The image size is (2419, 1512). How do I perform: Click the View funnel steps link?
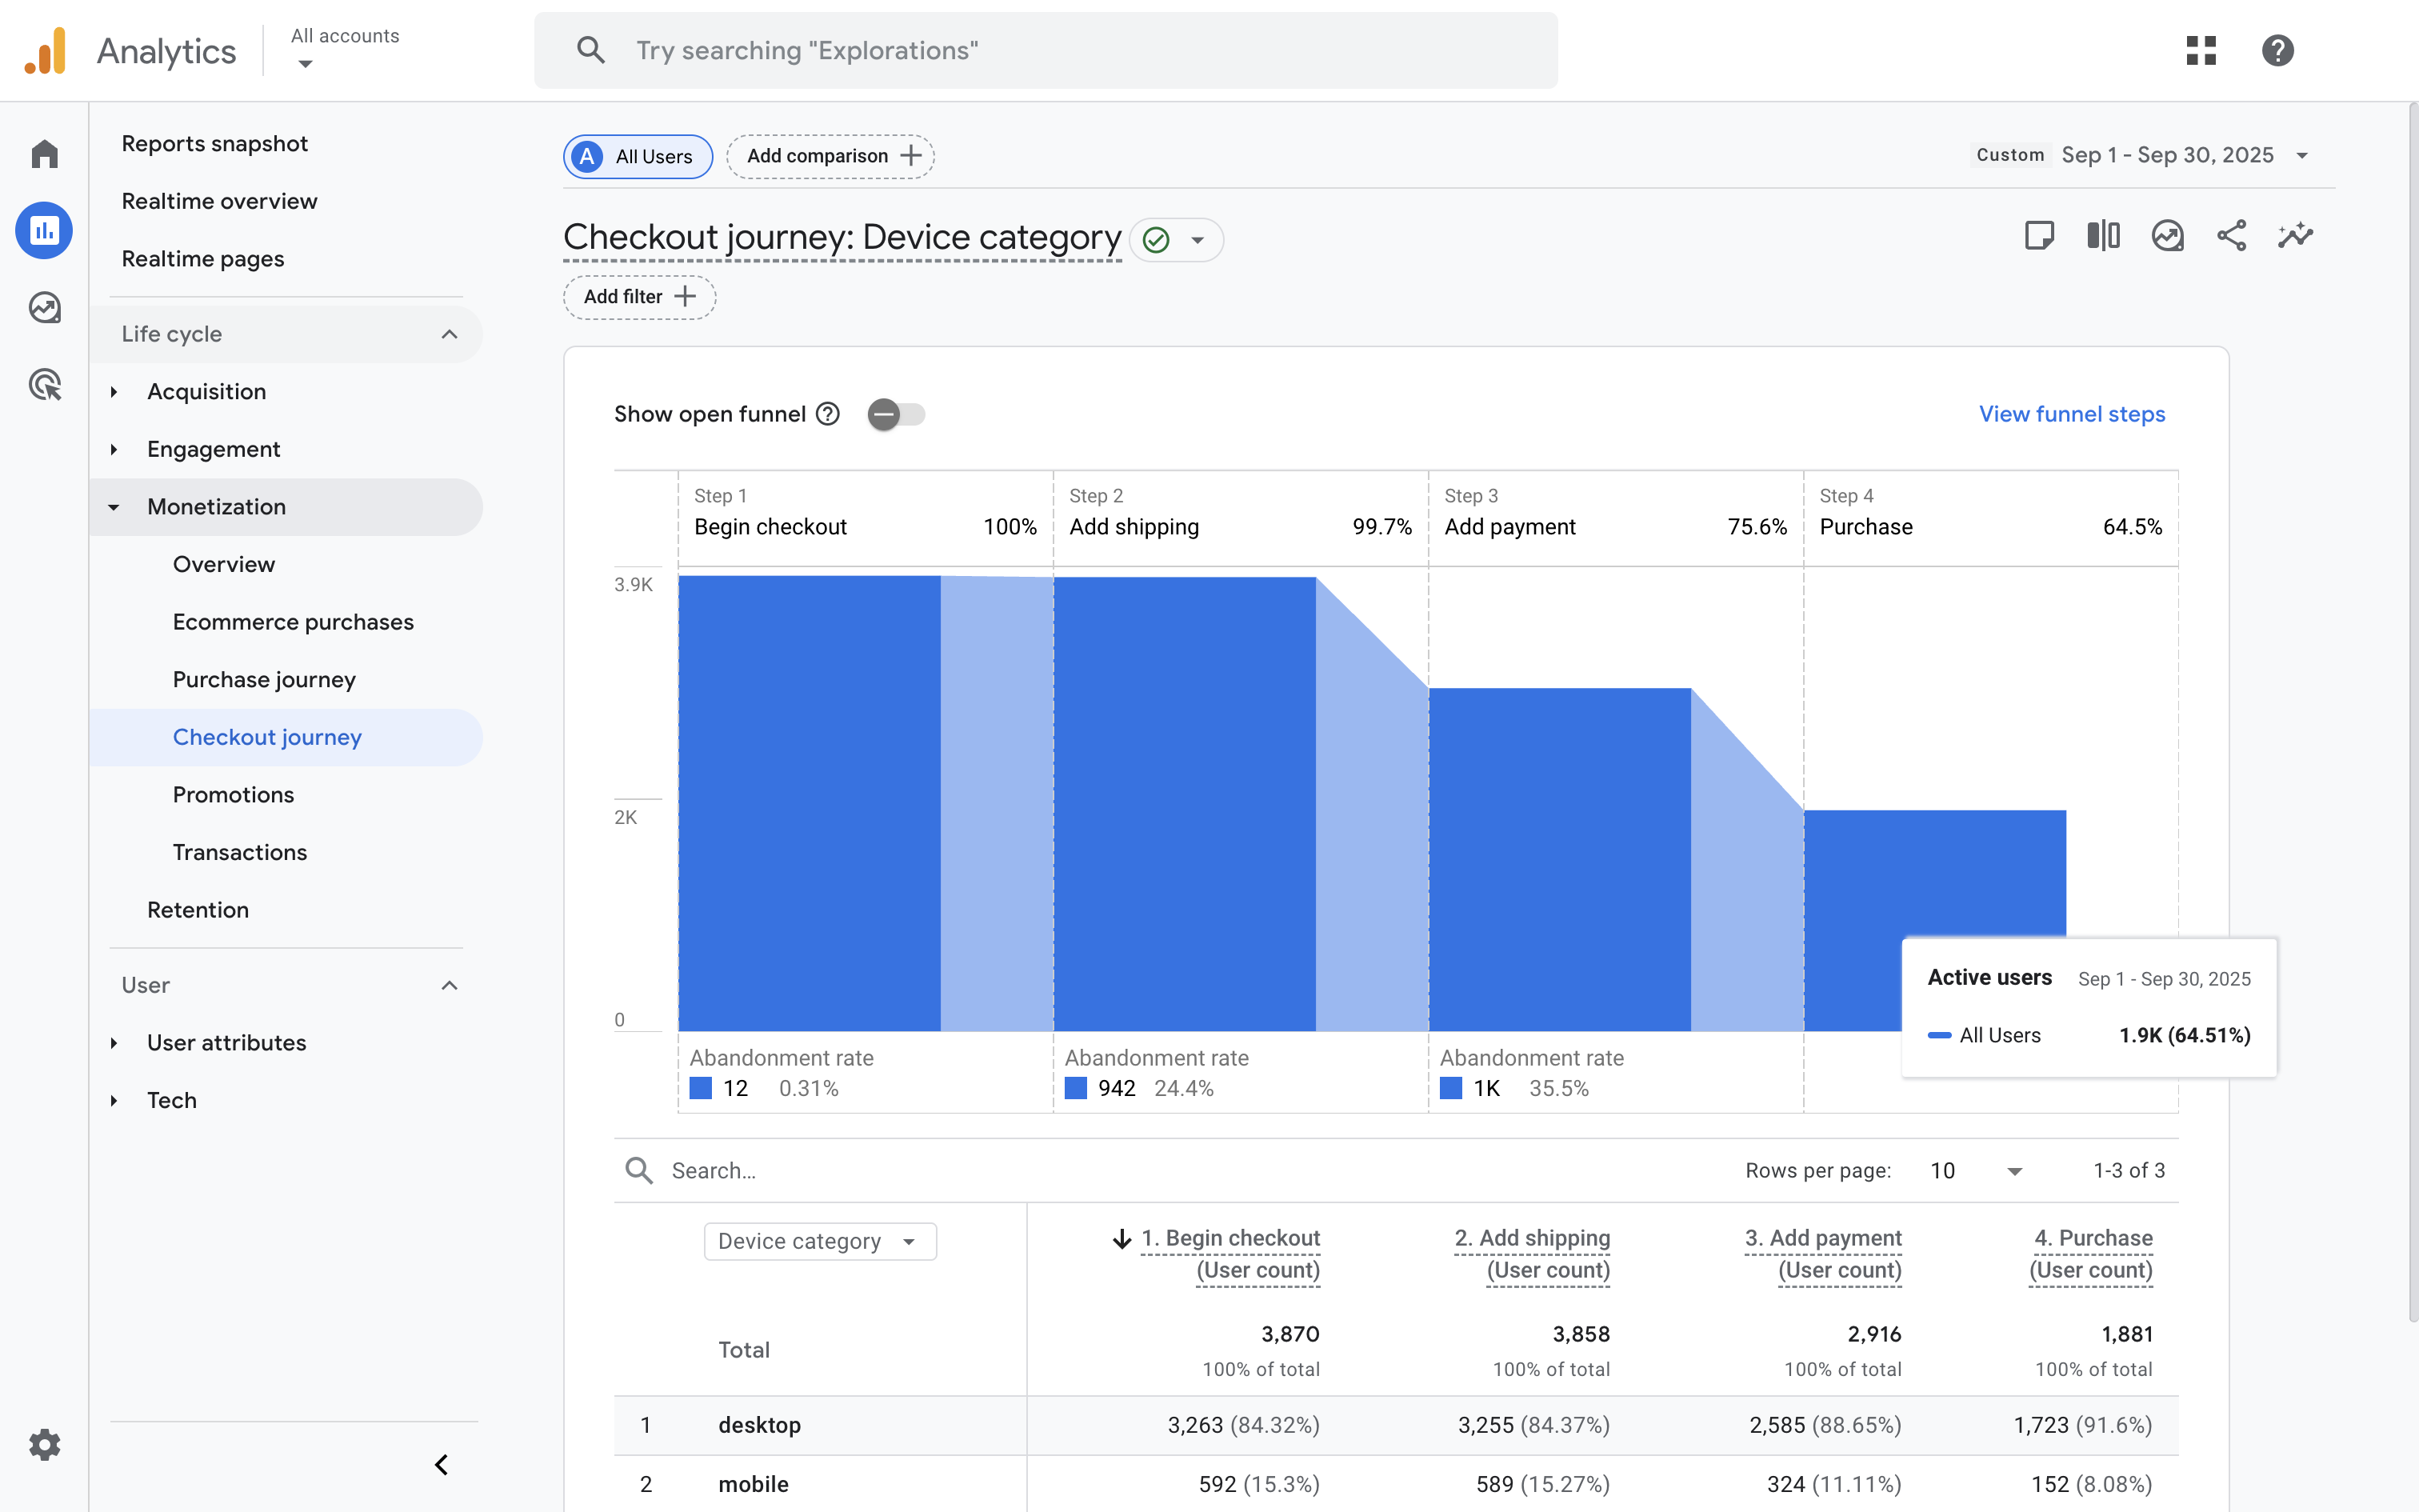point(2071,414)
